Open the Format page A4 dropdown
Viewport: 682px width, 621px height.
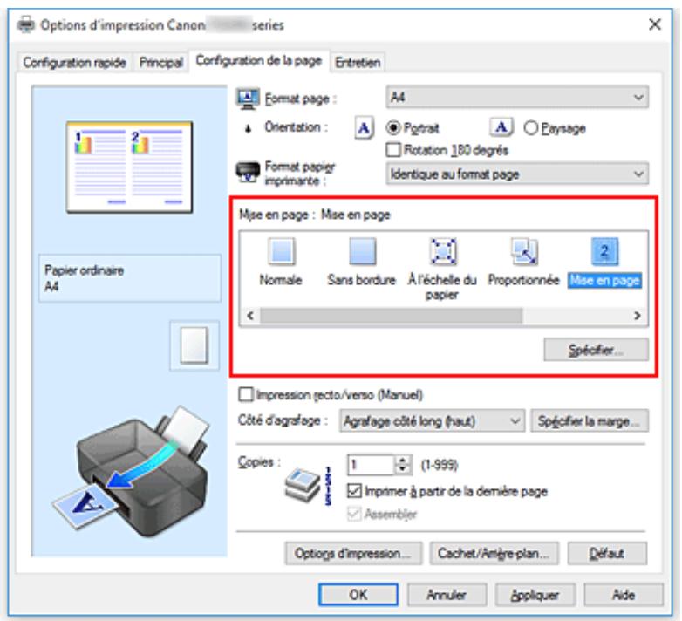(517, 97)
